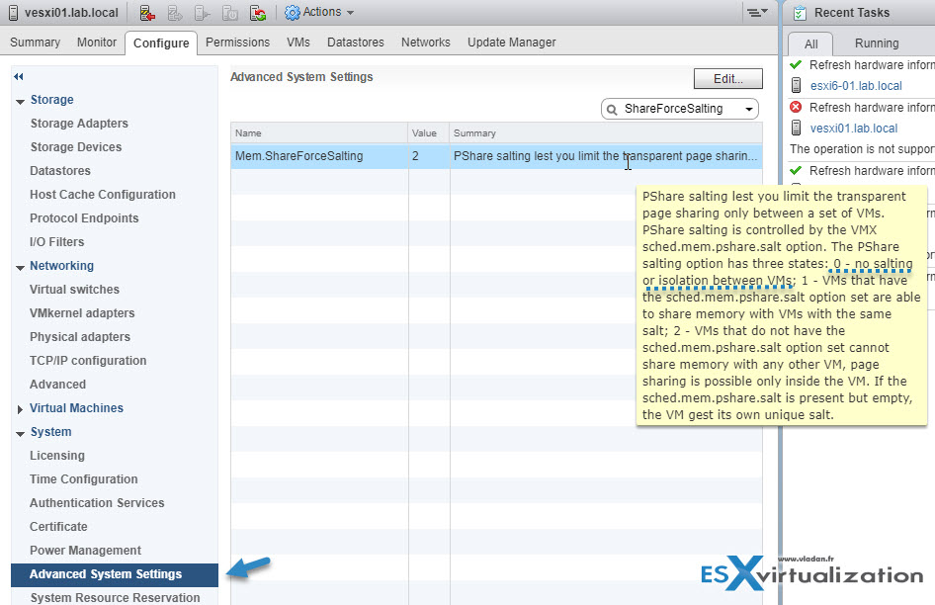
Task: Open Authentication Services
Action: point(97,503)
